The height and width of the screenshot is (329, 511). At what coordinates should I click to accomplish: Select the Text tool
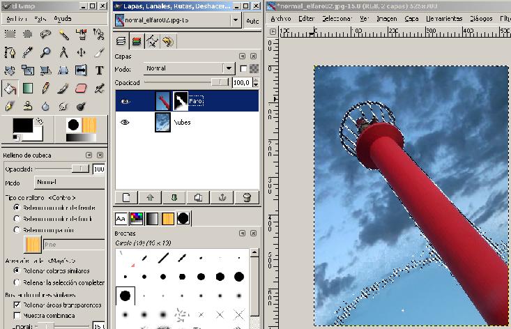click(x=99, y=70)
